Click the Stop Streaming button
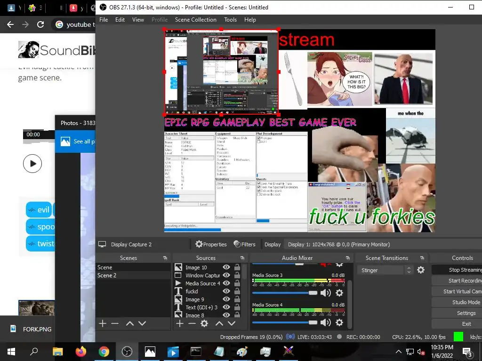The width and height of the screenshot is (482, 361). [457, 270]
